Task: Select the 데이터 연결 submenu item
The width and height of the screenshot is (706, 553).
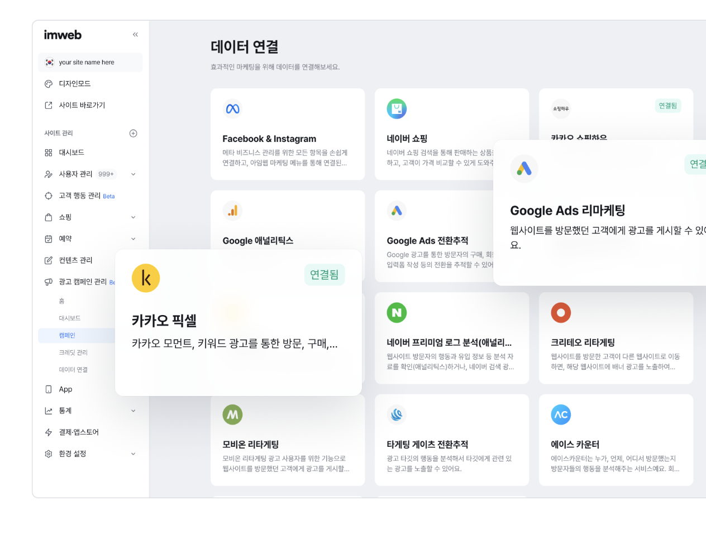Action: click(73, 370)
